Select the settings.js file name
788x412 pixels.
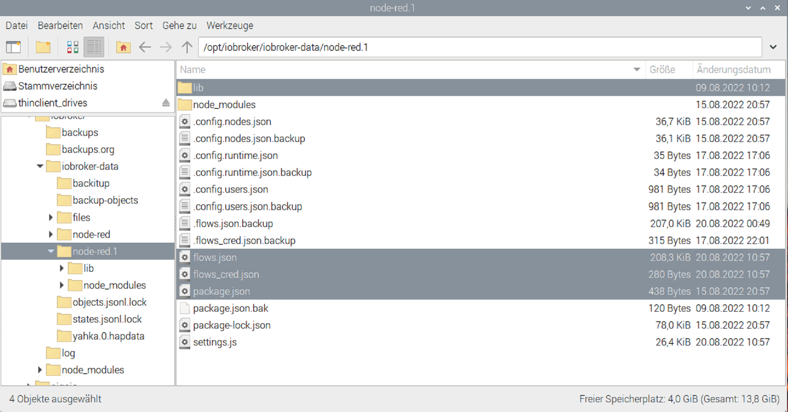point(215,342)
